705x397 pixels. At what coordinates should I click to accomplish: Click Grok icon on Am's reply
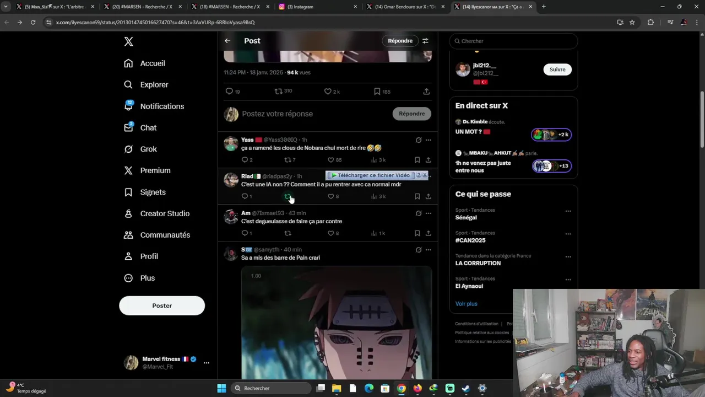pyautogui.click(x=419, y=213)
